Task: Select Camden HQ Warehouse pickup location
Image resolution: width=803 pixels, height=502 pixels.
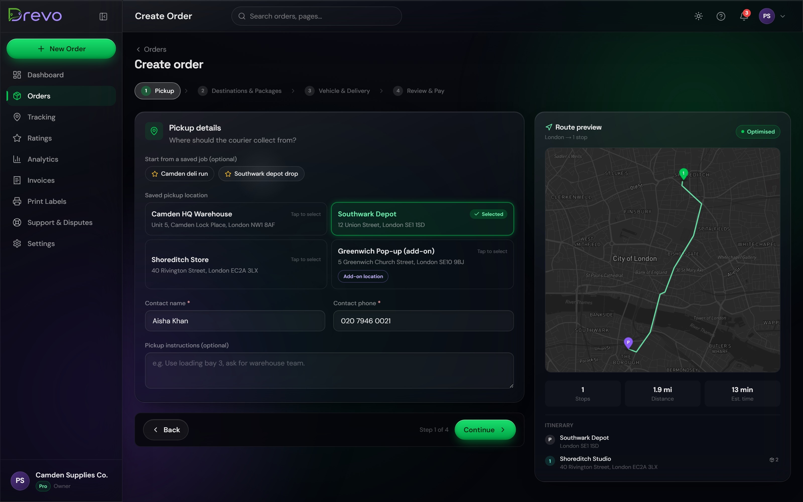Action: click(x=236, y=219)
